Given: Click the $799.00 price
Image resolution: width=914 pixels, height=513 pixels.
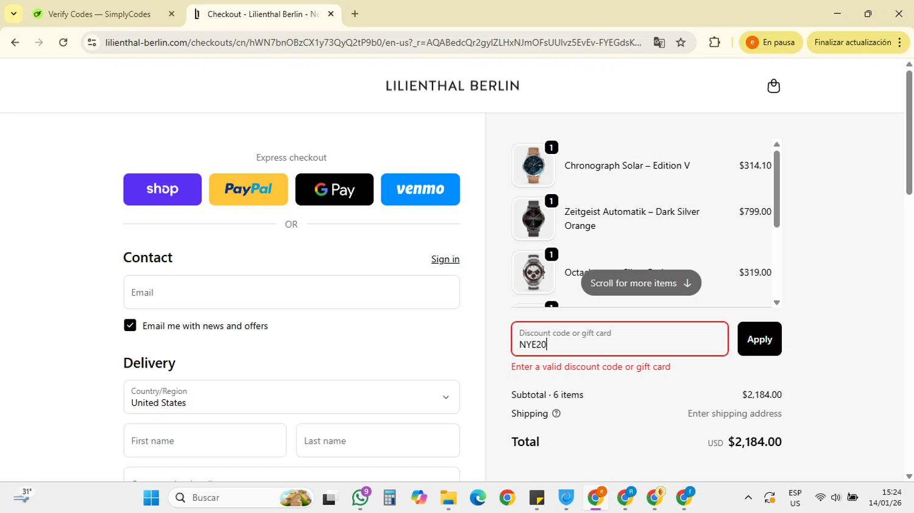Looking at the screenshot, I should (755, 212).
